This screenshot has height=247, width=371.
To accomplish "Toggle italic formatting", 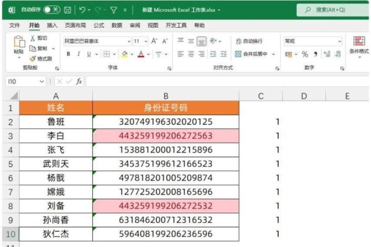I will (79, 54).
